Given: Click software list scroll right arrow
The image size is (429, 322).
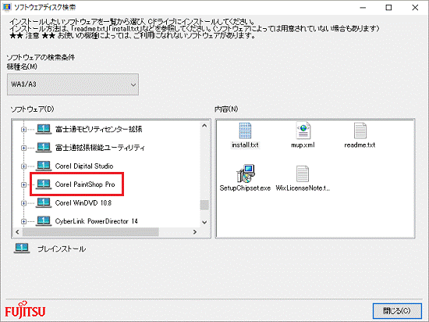Looking at the screenshot, I should tap(195, 232).
